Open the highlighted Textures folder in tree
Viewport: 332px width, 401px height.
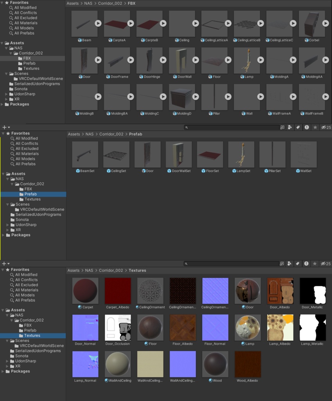click(32, 336)
